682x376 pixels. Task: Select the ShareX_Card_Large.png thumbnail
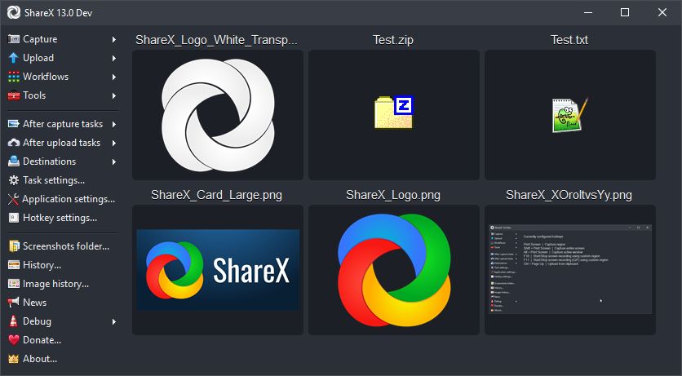point(218,269)
